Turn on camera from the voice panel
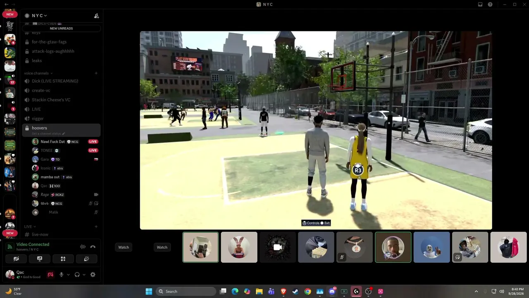 click(x=16, y=259)
